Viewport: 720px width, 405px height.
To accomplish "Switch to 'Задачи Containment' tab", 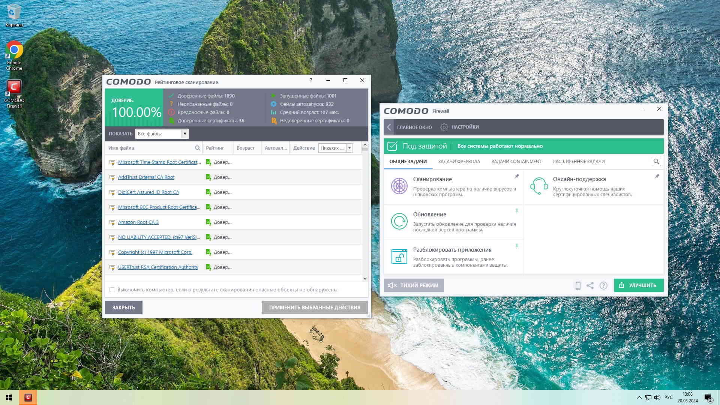I will pos(516,162).
